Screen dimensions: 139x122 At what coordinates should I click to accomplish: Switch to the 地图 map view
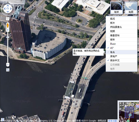click(x=131, y=8)
